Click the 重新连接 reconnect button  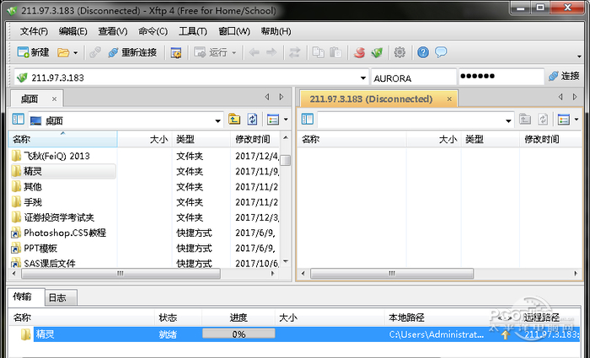[131, 52]
